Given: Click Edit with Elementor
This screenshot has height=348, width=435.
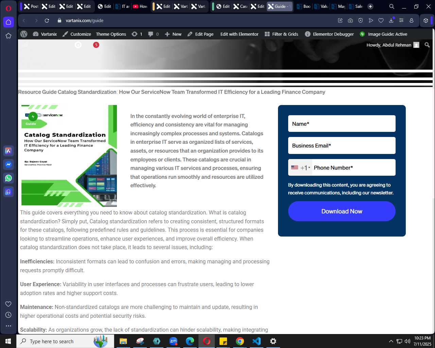Looking at the screenshot, I should coord(239,34).
